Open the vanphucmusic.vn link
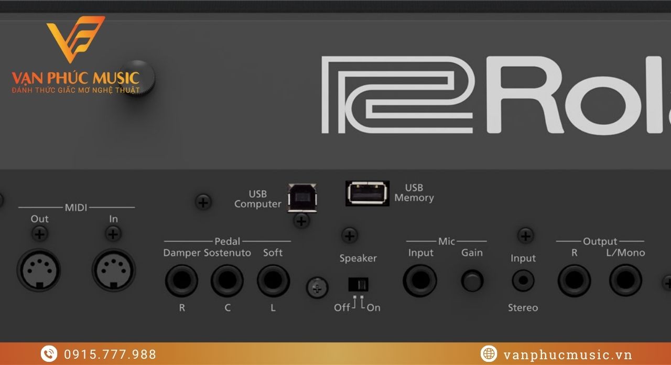The width and height of the screenshot is (671, 365). (x=567, y=355)
